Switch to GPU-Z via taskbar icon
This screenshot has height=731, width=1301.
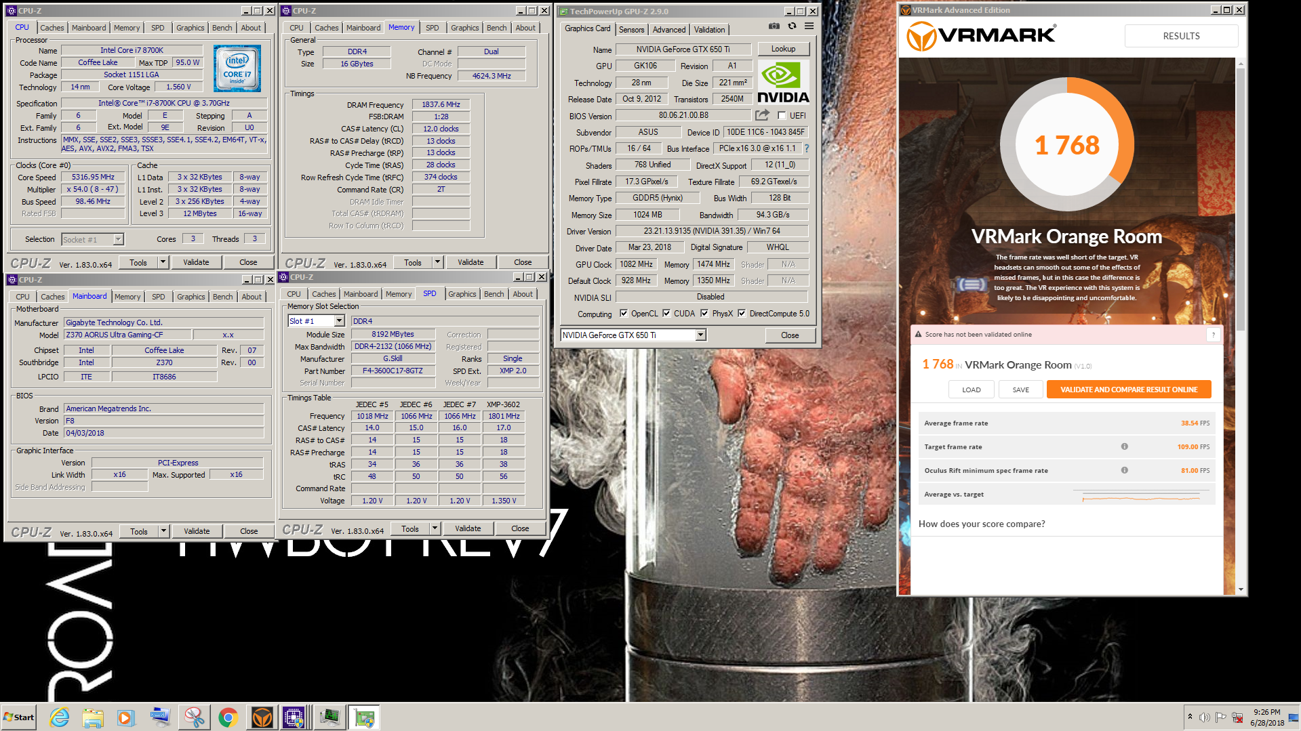pos(364,717)
